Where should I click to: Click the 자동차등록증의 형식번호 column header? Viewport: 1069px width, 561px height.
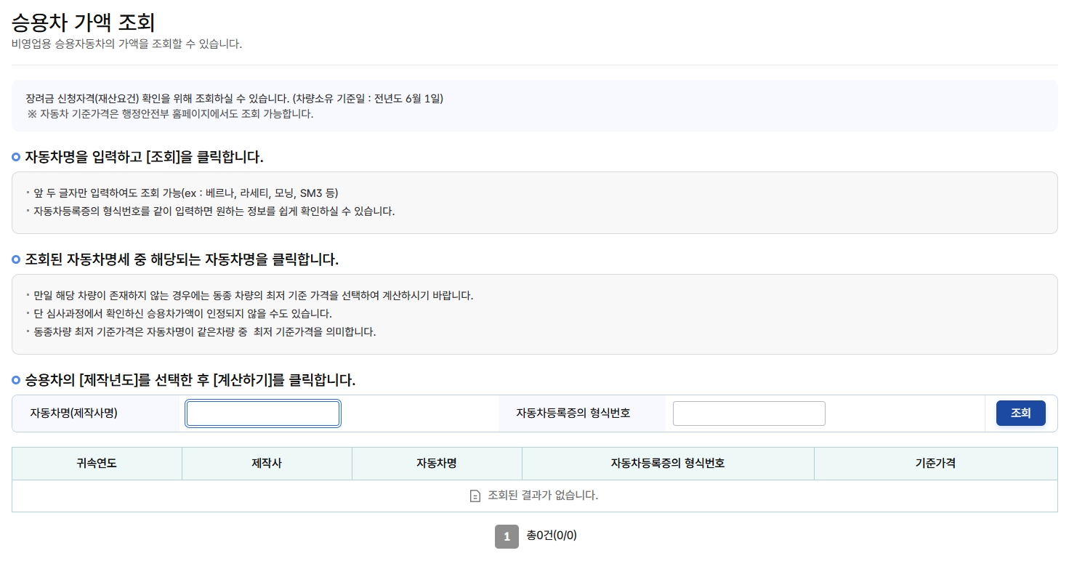(x=668, y=464)
